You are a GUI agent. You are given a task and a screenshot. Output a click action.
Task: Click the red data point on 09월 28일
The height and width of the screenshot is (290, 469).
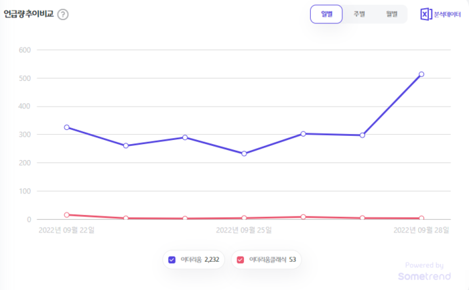pos(421,218)
